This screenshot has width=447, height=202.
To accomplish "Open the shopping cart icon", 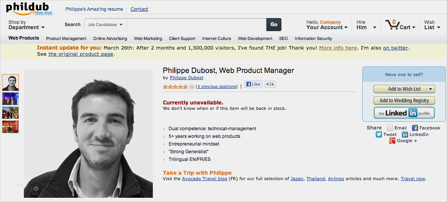I will [x=392, y=25].
